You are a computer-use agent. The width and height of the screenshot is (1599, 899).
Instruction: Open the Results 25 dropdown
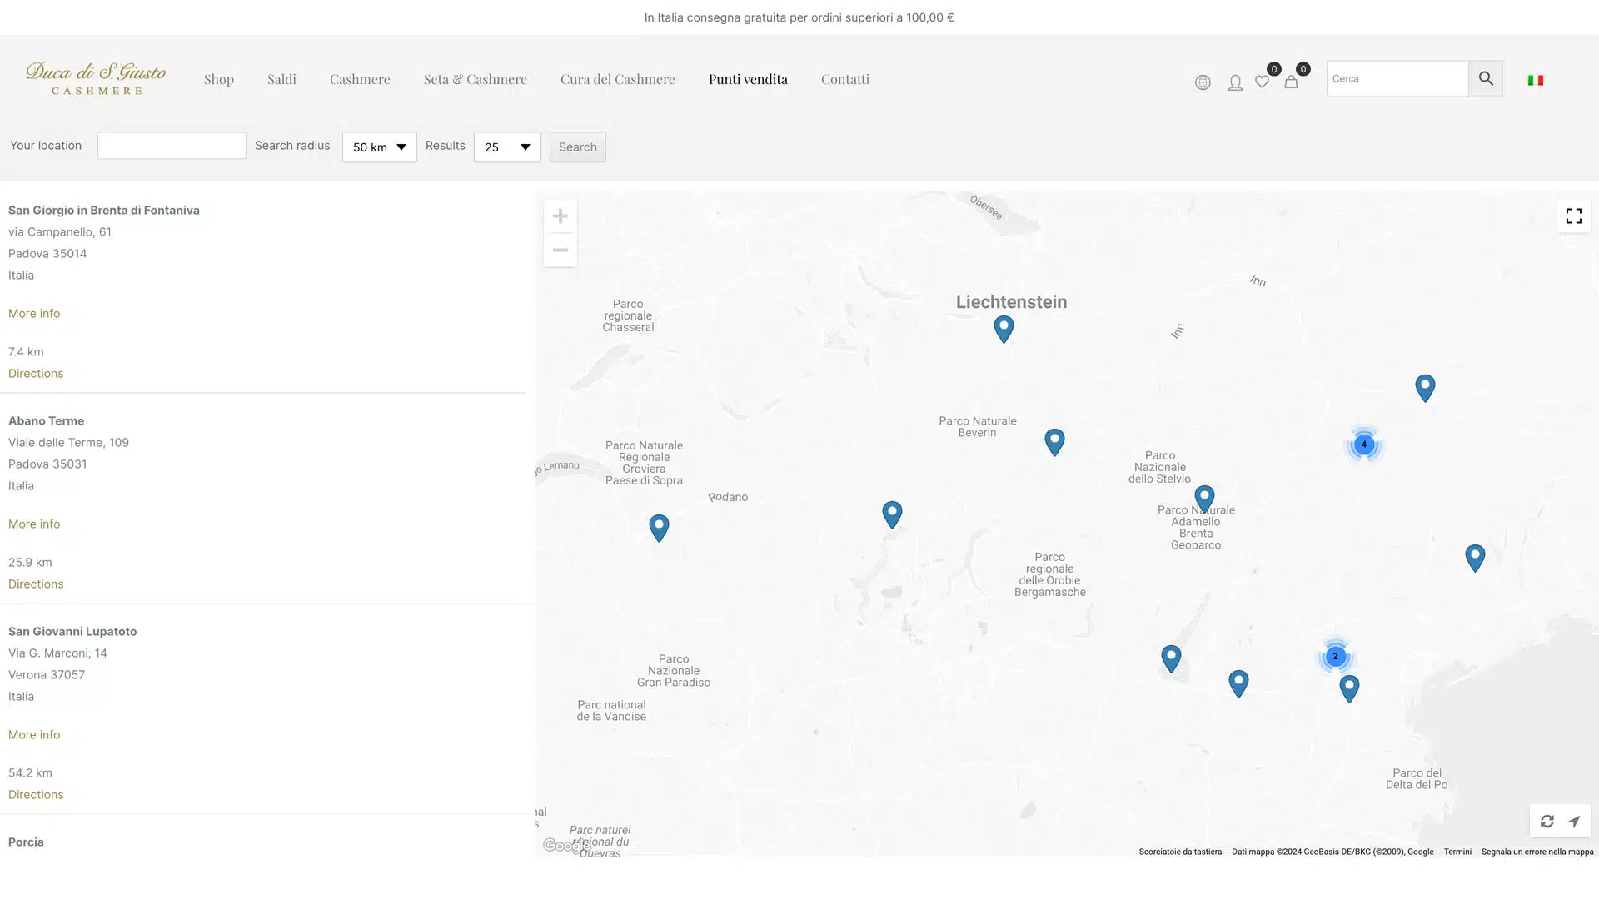click(x=507, y=147)
